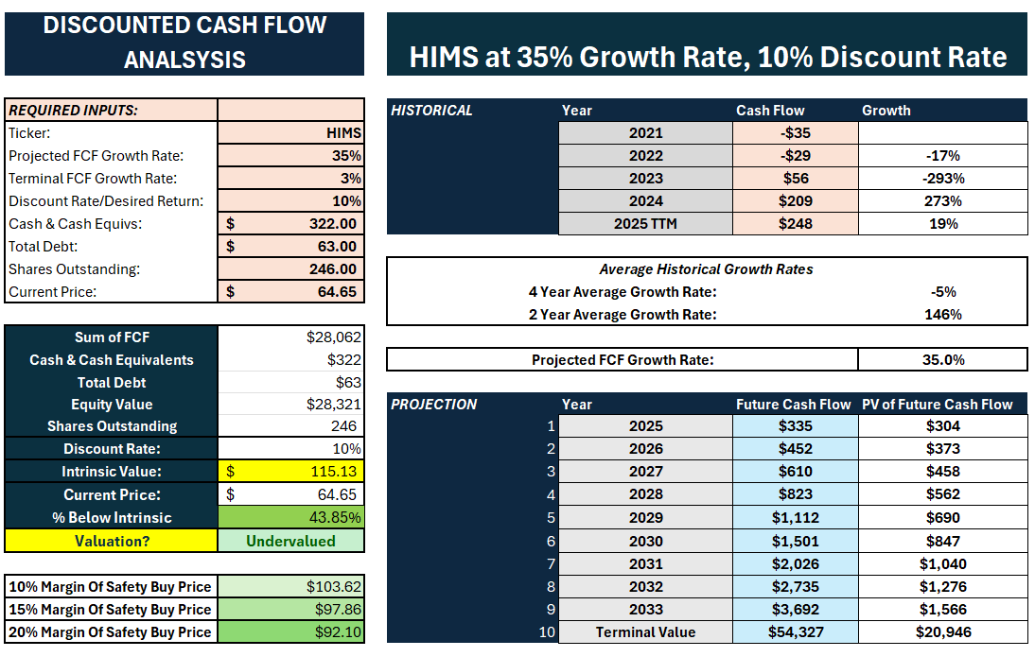Select the % Below Intrinsic value 43.85%
The width and height of the screenshot is (1035, 657).
291,517
